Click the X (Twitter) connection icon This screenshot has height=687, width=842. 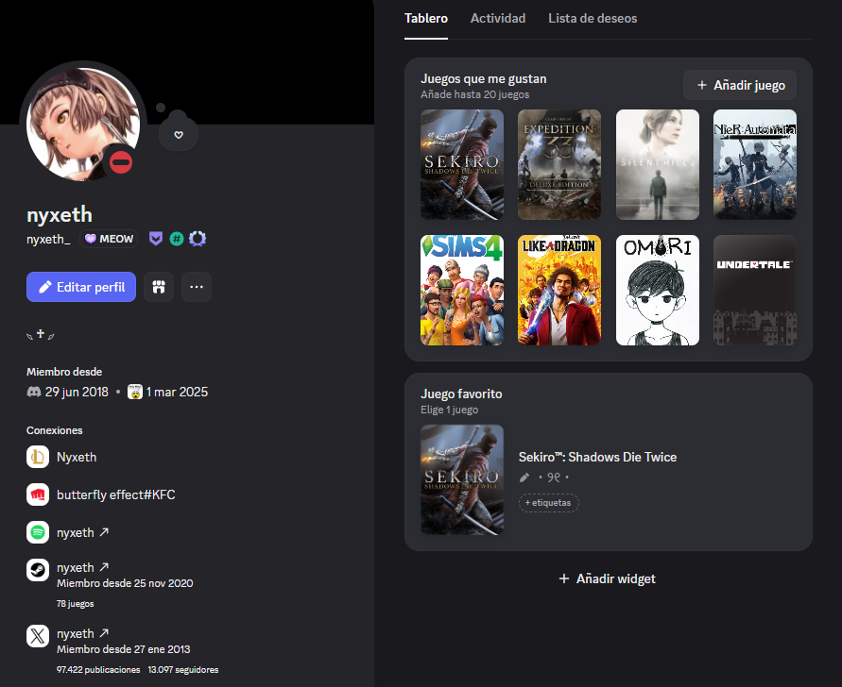38,636
